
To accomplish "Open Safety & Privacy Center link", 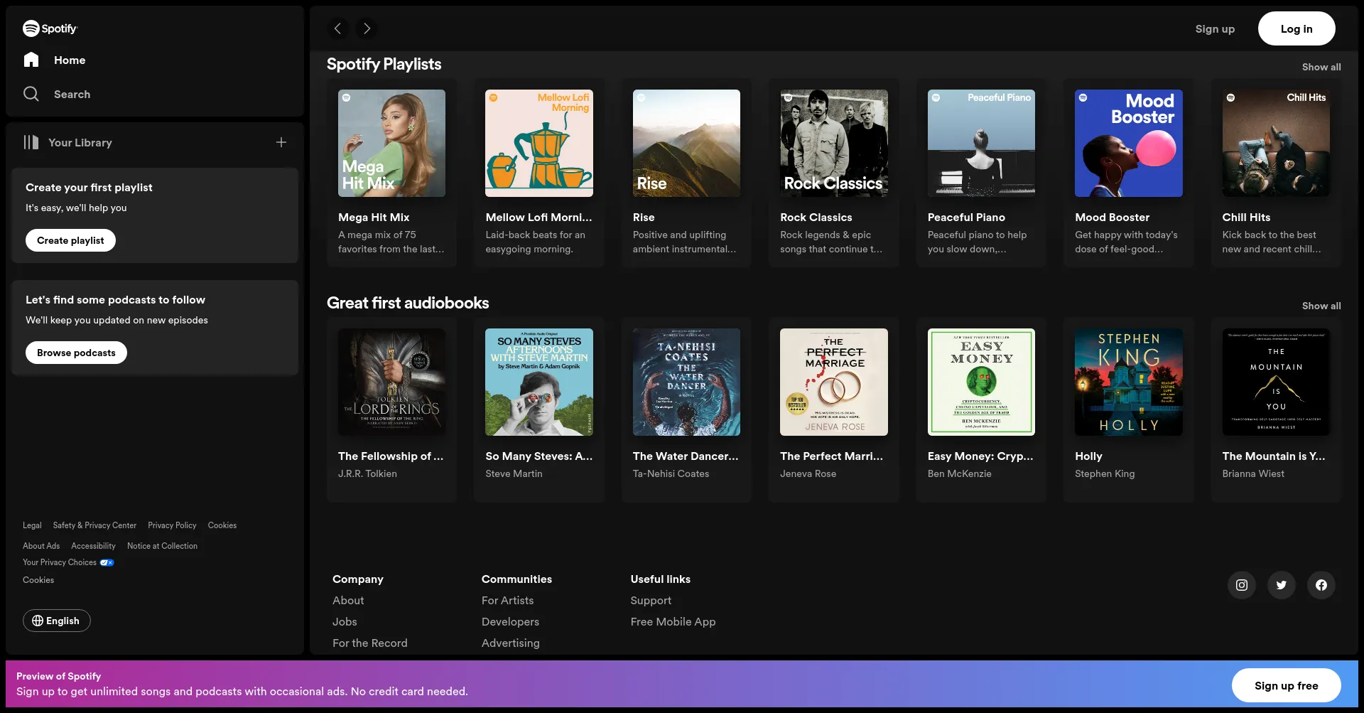I will [94, 525].
